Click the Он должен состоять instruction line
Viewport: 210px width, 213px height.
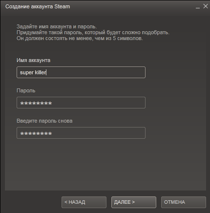(80, 39)
